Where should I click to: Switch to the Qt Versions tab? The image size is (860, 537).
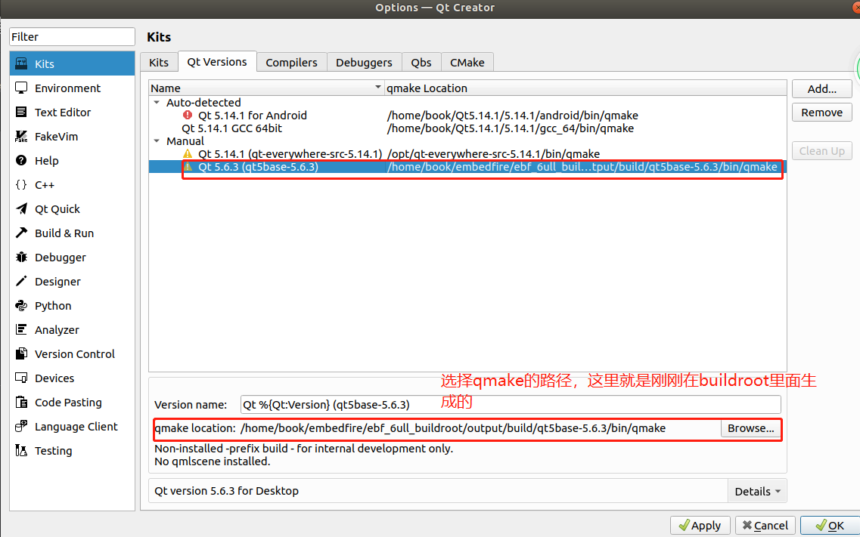[216, 62]
